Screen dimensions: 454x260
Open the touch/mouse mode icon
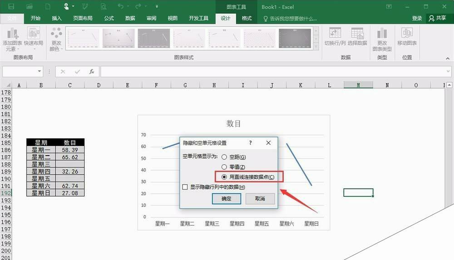[66, 6]
